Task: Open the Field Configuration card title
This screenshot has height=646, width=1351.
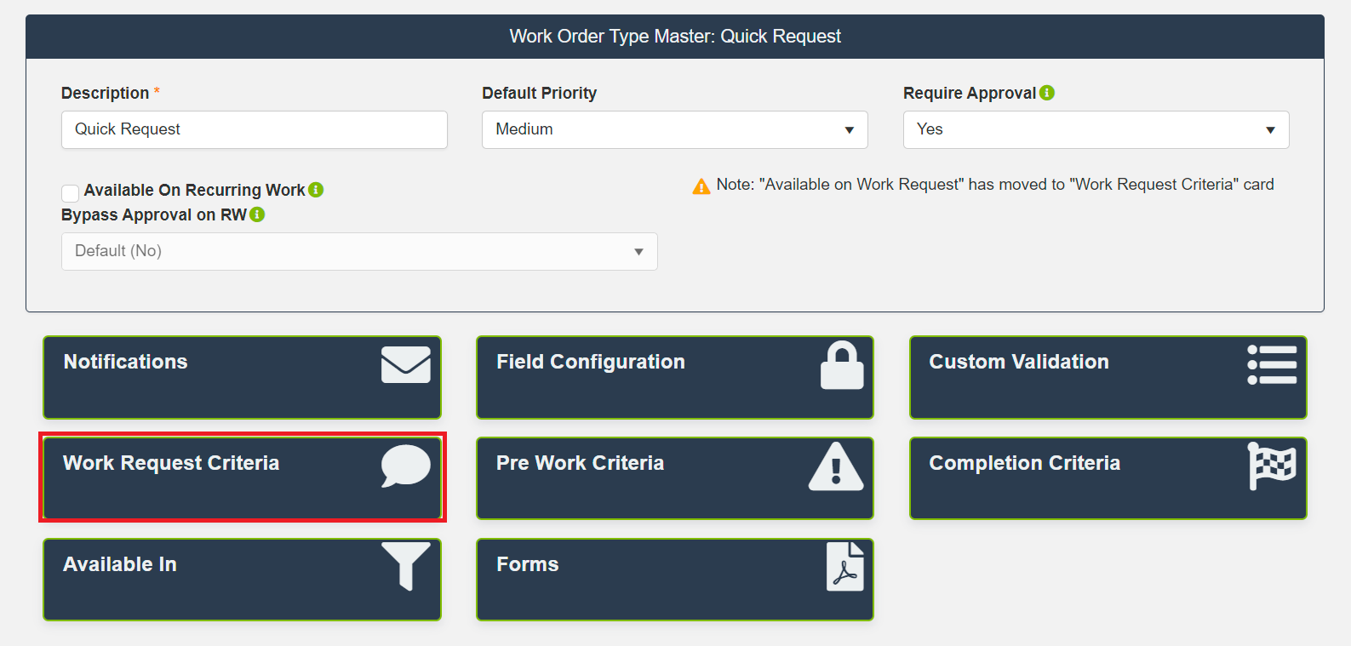Action: click(x=590, y=362)
